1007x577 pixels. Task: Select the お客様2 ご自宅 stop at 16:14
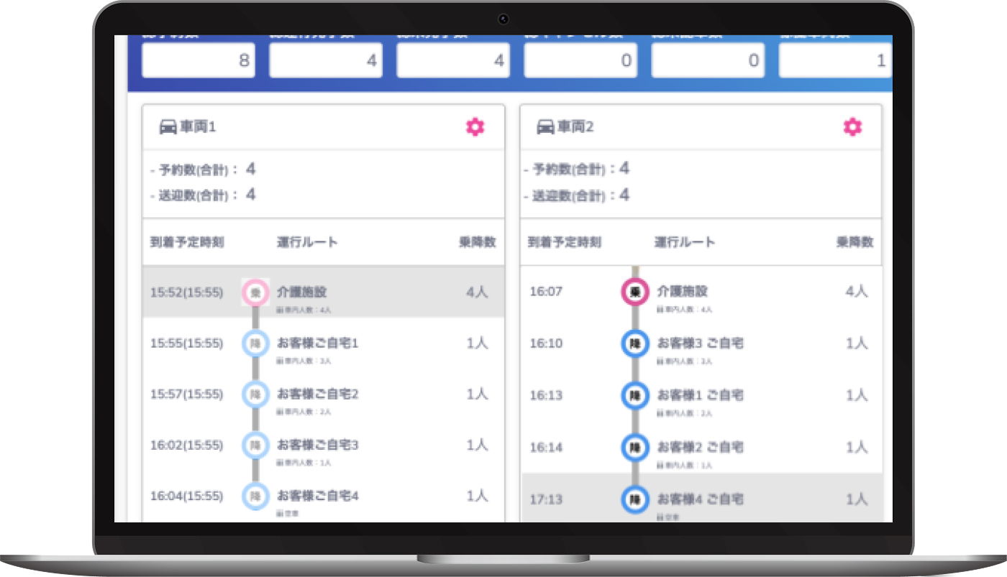coord(700,447)
